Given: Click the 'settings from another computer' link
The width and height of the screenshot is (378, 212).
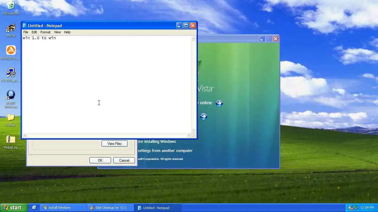Looking at the screenshot, I should point(165,150).
